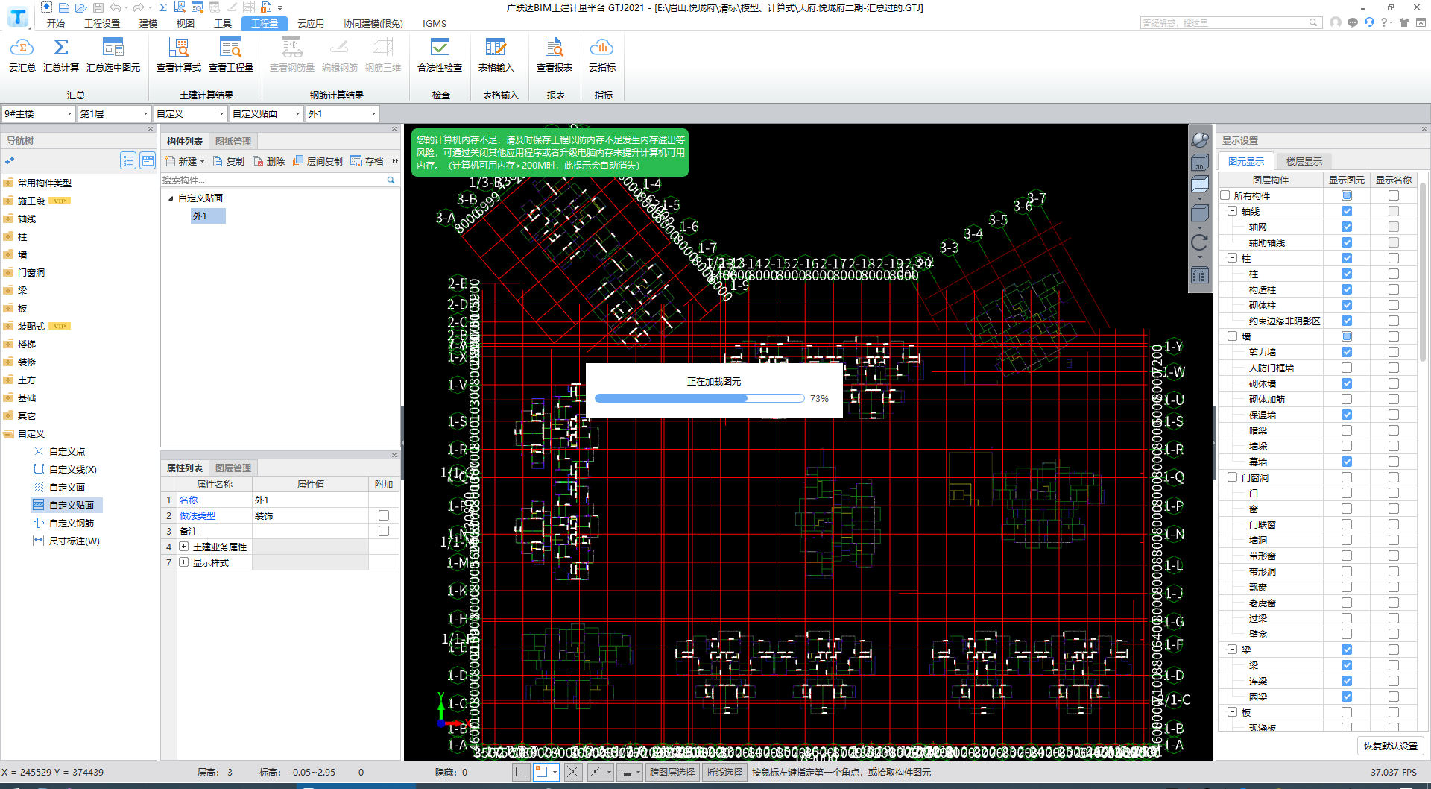The image size is (1431, 789).
Task: Open 云应用 ribbon tab
Action: point(311,23)
